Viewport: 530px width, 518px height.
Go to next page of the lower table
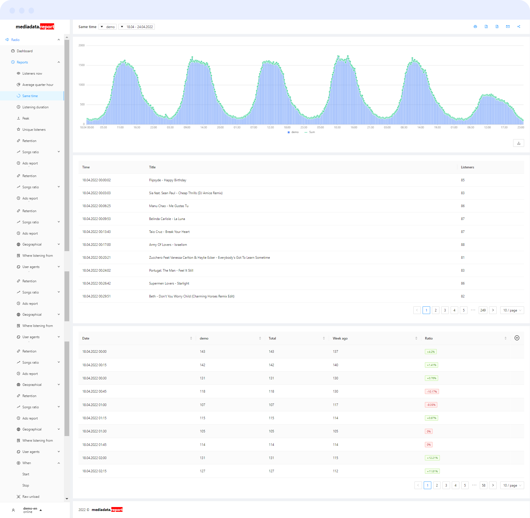click(x=493, y=485)
